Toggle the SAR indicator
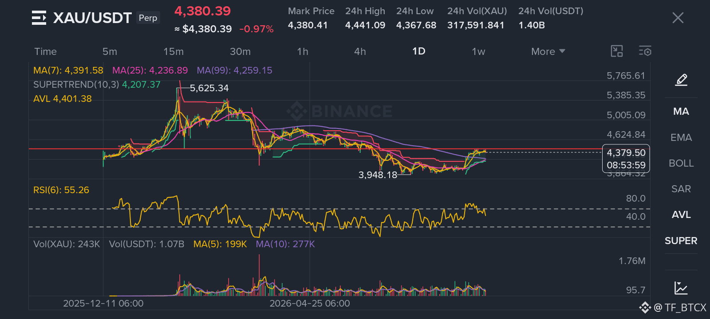This screenshot has width=710, height=319. click(681, 189)
